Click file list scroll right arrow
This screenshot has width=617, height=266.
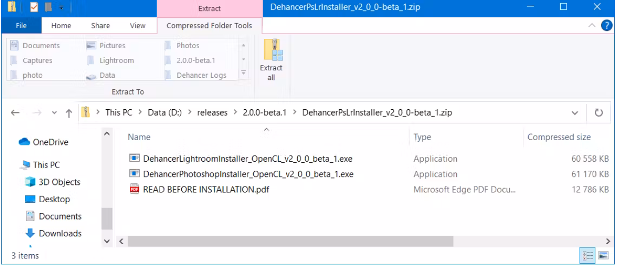[608, 241]
